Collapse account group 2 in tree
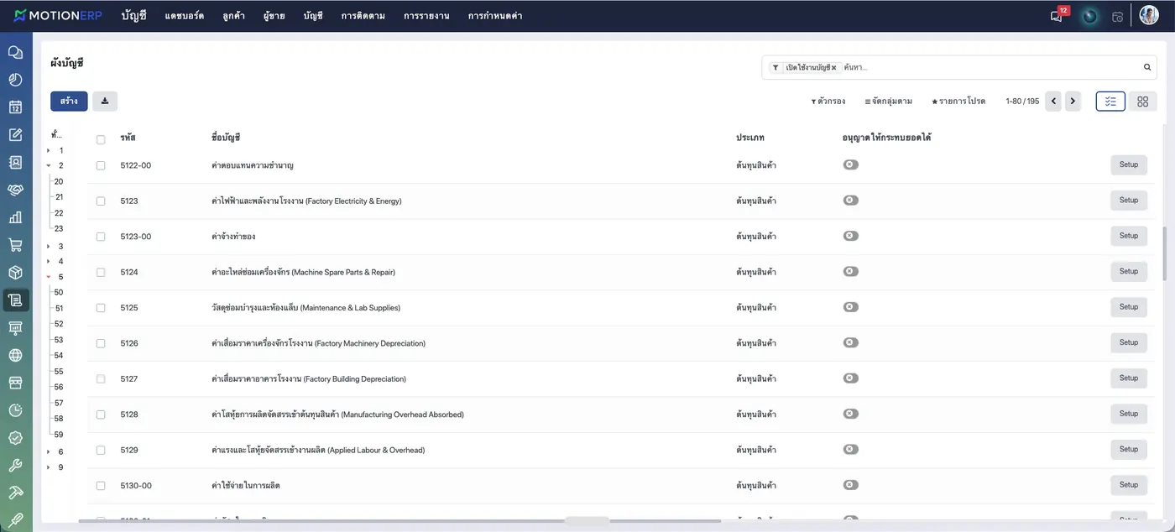The width and height of the screenshot is (1175, 532). point(49,165)
